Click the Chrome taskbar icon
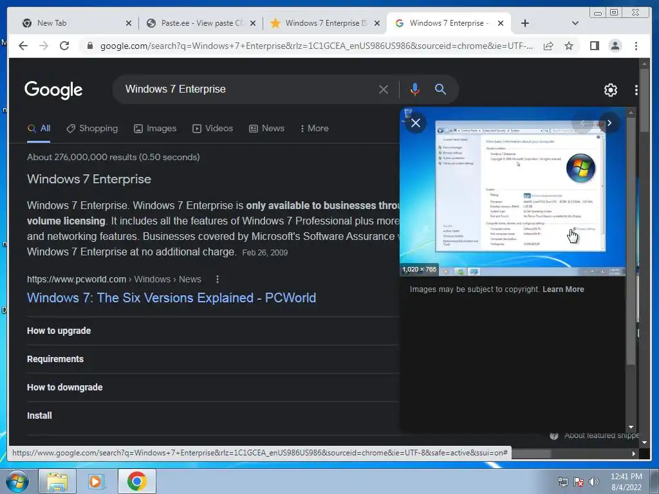 click(x=136, y=481)
